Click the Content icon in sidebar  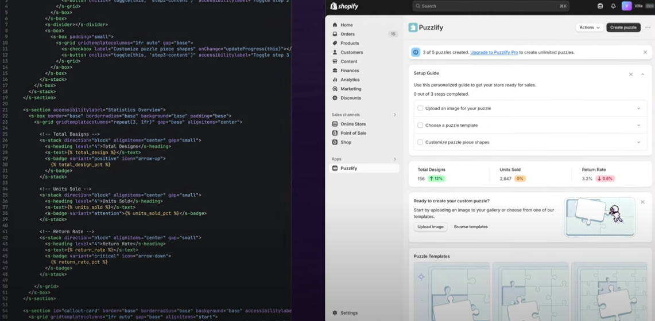[335, 61]
